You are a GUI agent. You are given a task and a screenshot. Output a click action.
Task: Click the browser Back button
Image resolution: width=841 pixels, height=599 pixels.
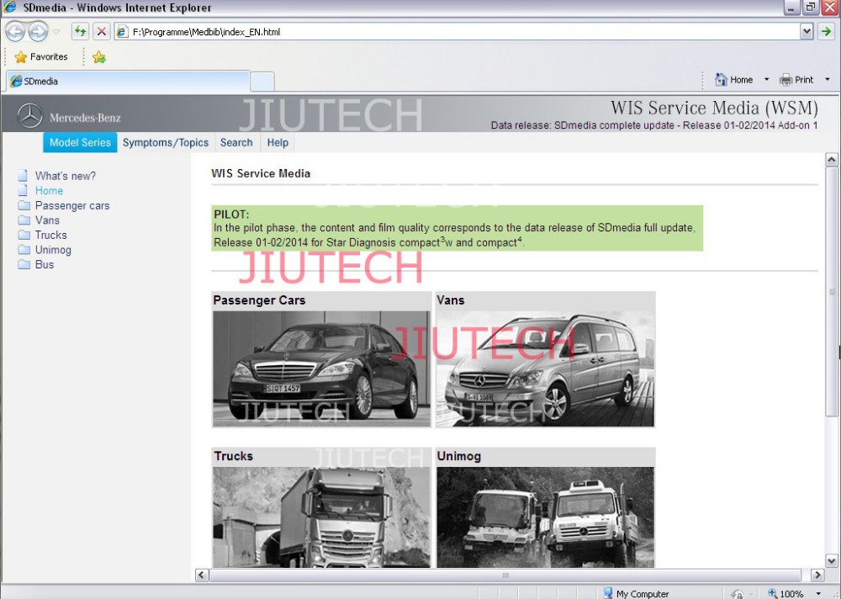pos(15,32)
